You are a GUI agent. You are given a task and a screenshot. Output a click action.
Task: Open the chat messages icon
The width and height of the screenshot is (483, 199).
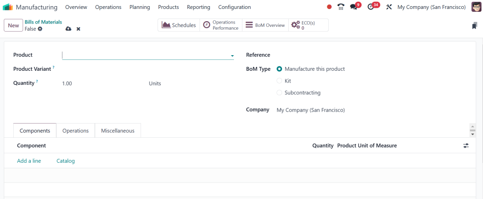(354, 7)
